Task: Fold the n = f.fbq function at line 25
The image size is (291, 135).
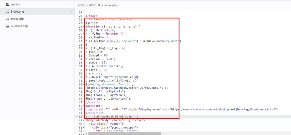Action: tap(83, 34)
